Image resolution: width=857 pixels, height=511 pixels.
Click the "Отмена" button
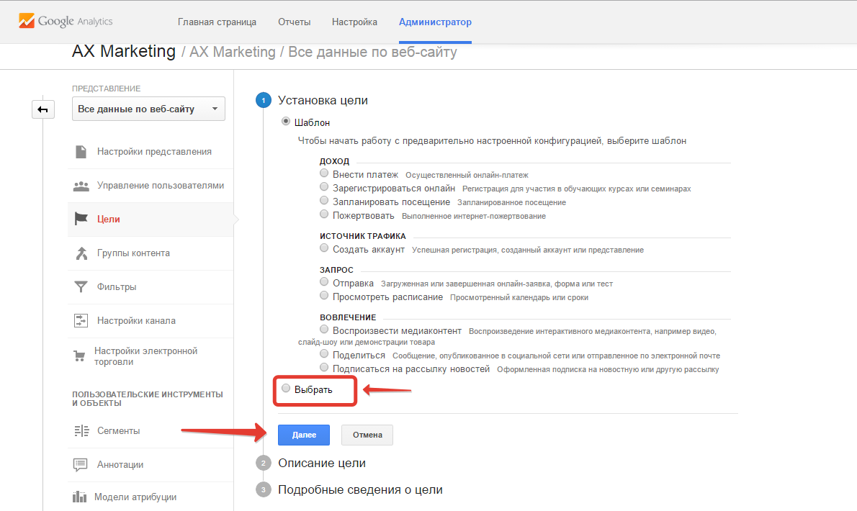coord(367,435)
